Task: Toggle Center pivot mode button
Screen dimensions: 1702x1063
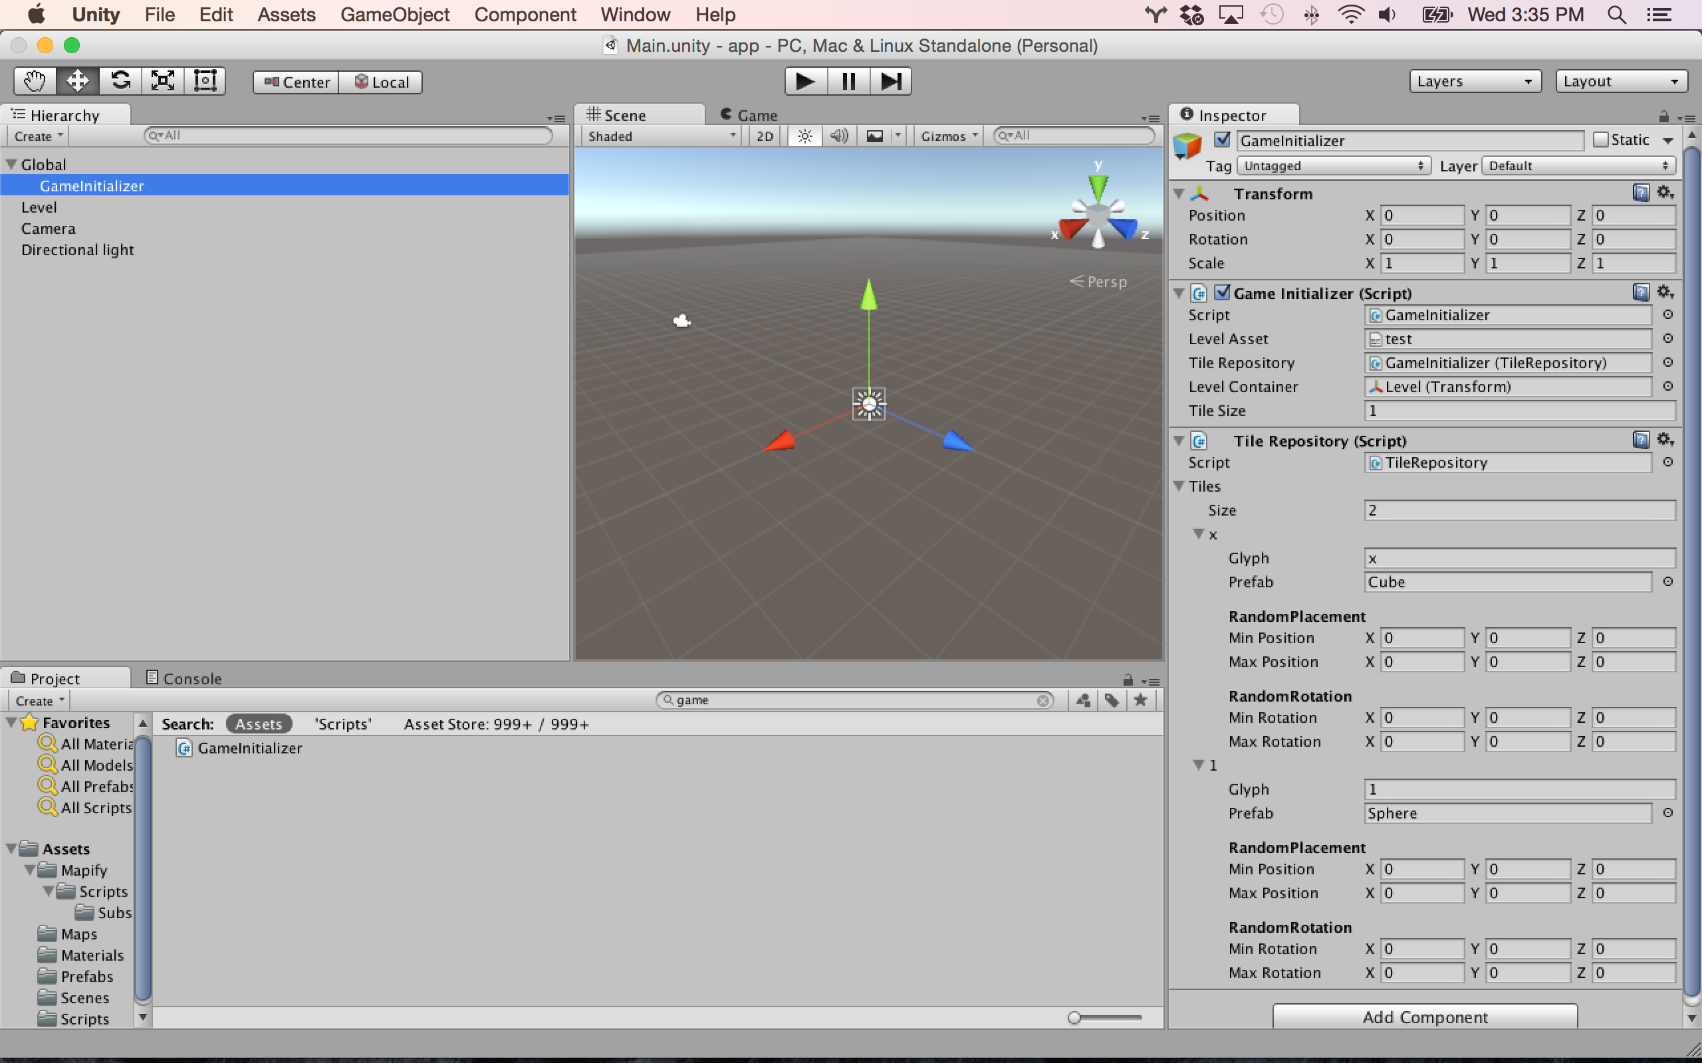Action: [x=296, y=82]
